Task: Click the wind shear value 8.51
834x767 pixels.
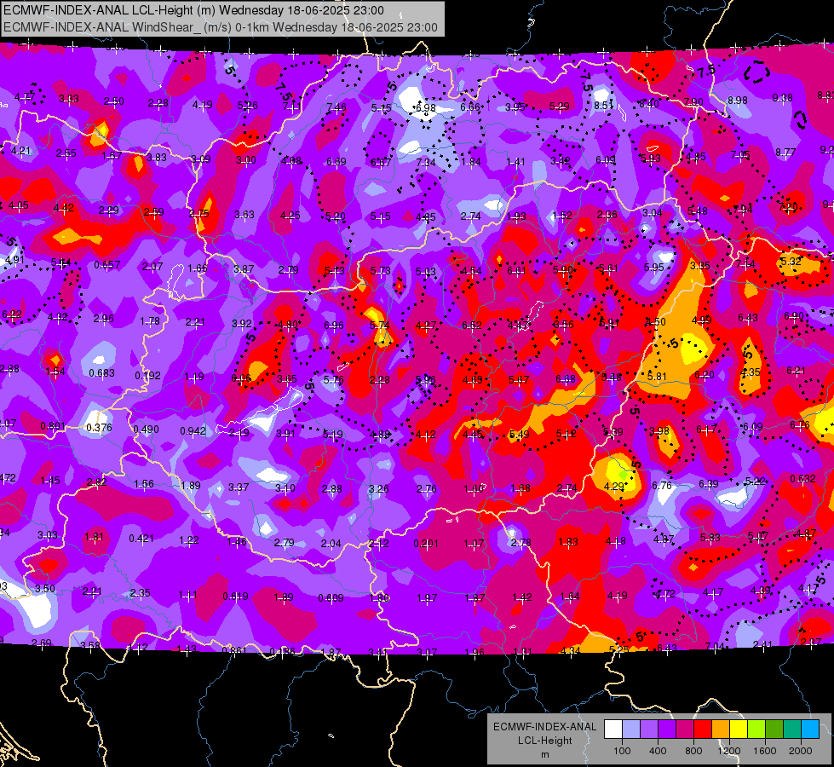Action: coord(604,106)
